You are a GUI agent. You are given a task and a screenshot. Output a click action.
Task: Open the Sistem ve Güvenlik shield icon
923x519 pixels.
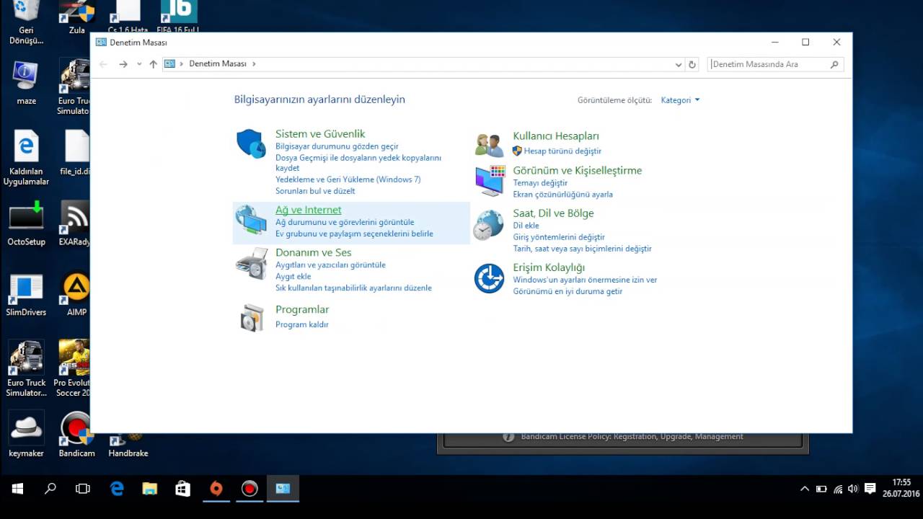[251, 143]
